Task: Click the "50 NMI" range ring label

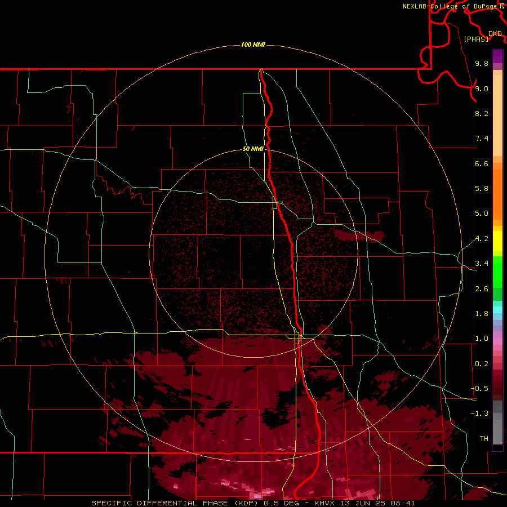Action: click(253, 149)
